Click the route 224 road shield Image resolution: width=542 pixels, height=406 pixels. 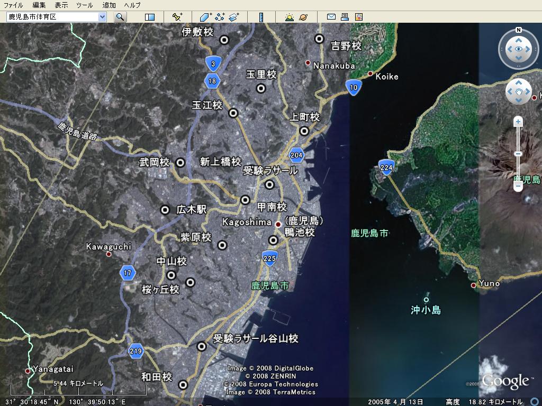click(386, 168)
